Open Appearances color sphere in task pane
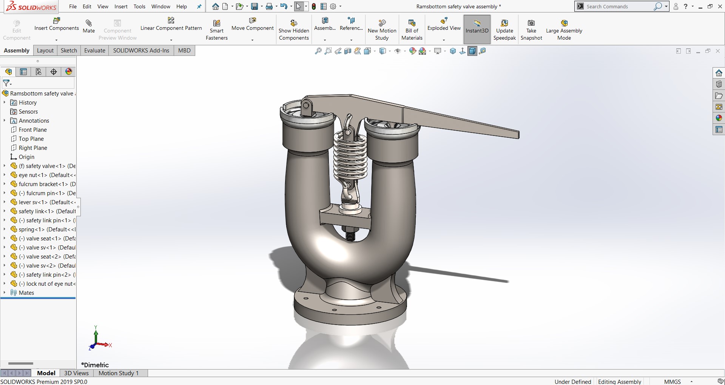 [x=719, y=118]
